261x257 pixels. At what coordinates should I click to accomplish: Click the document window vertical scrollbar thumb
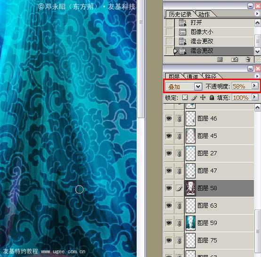141,58
